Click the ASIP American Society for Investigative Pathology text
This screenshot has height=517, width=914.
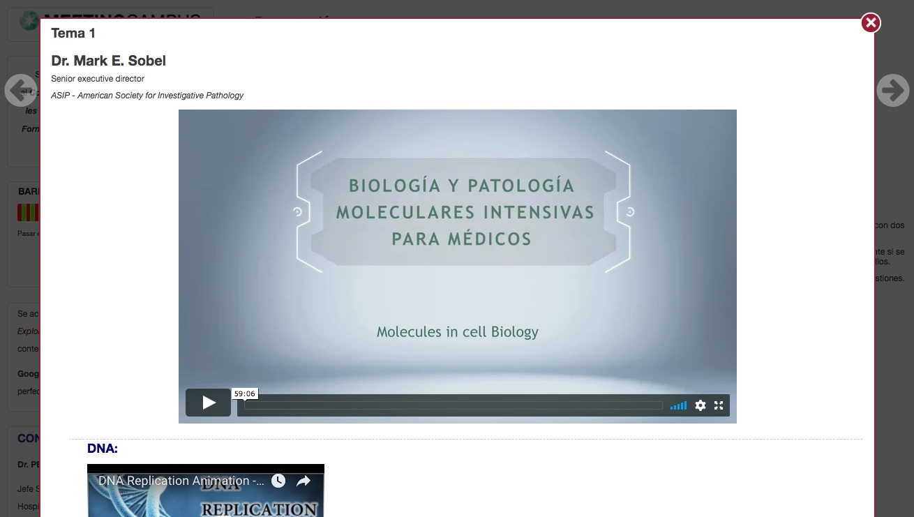pos(147,96)
